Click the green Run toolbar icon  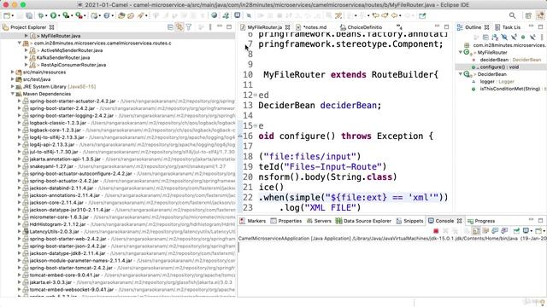[x=53, y=15]
